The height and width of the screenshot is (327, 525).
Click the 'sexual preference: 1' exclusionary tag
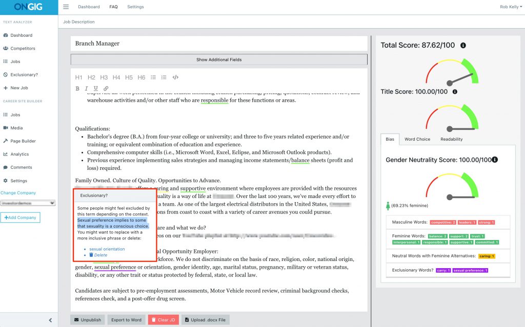(x=471, y=271)
